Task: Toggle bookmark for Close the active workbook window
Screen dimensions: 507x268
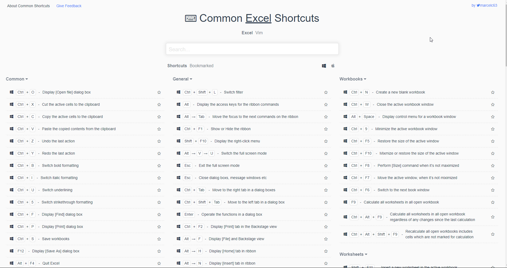Action: (493, 105)
